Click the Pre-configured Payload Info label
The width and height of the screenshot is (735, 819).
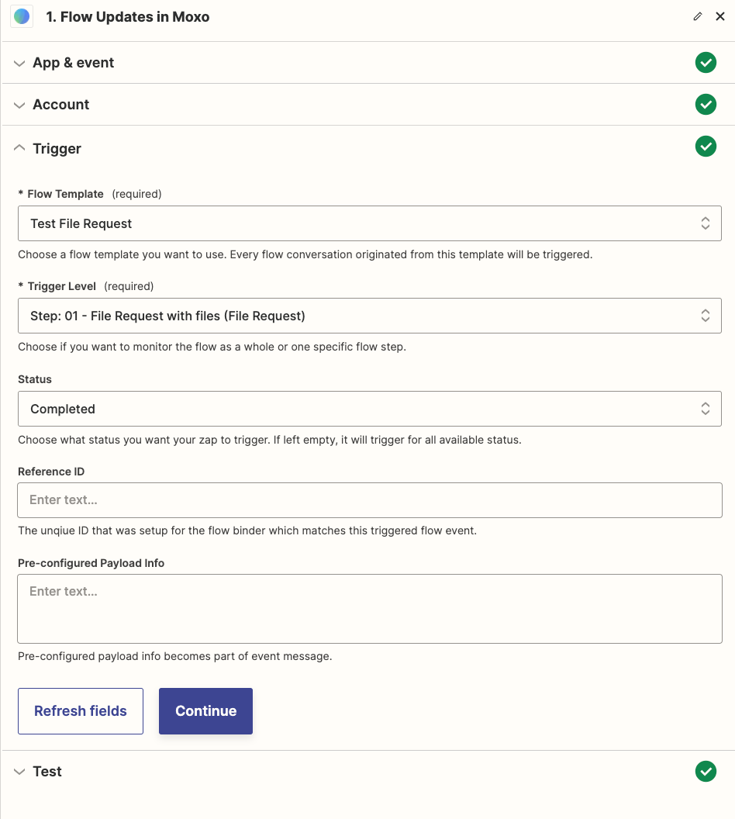91,563
